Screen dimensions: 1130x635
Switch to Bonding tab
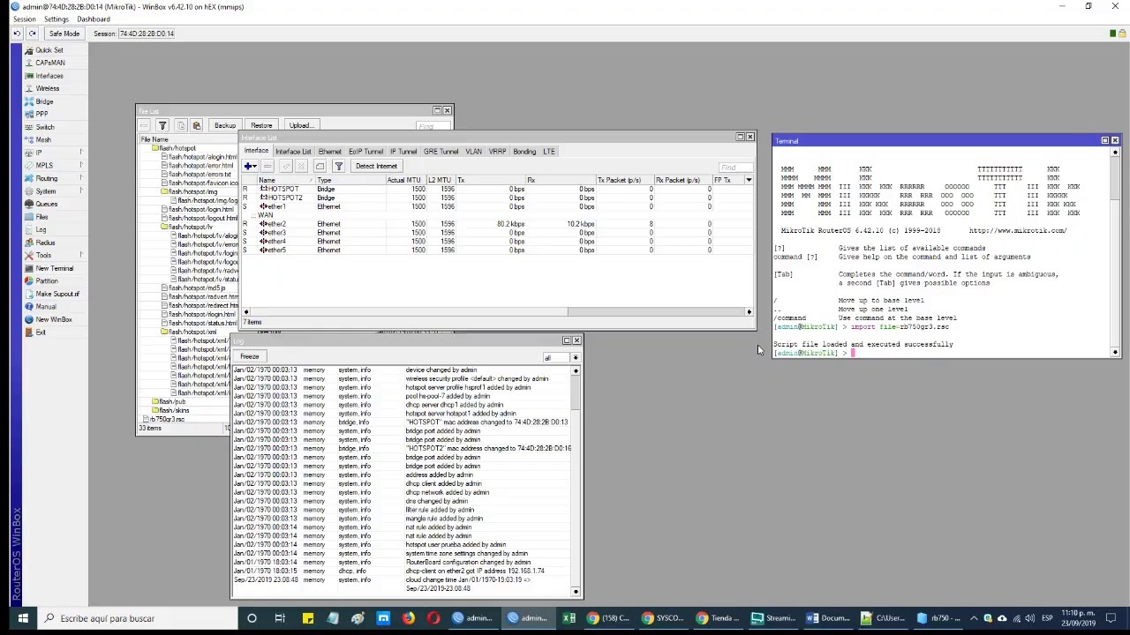(524, 152)
